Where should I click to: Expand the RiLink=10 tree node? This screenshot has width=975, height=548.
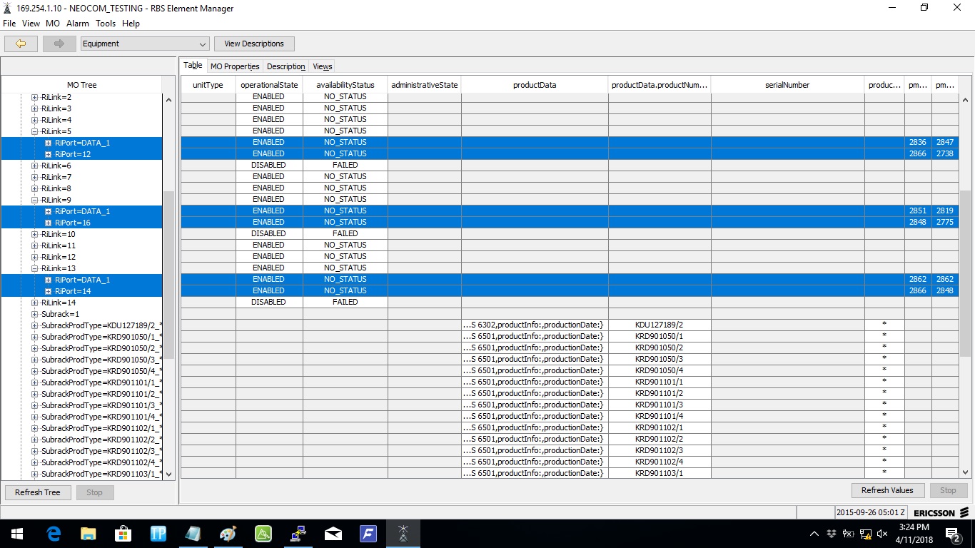point(34,234)
